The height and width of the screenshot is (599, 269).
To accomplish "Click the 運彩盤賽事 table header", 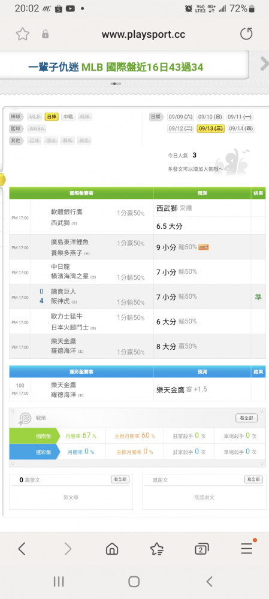I will [x=81, y=371].
